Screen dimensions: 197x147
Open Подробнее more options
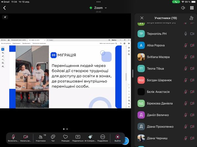(102, 138)
